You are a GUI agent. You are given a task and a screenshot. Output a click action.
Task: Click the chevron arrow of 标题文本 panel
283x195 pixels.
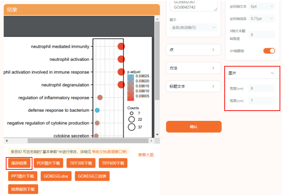213,86
